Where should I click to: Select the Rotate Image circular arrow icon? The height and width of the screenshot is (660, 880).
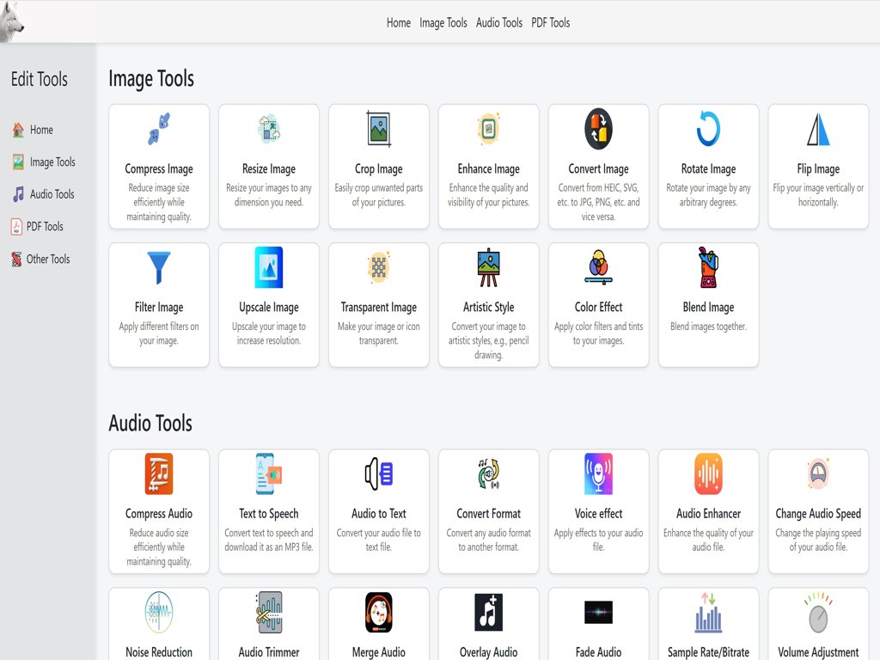[708, 129]
